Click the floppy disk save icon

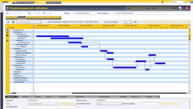tap(180, 8)
